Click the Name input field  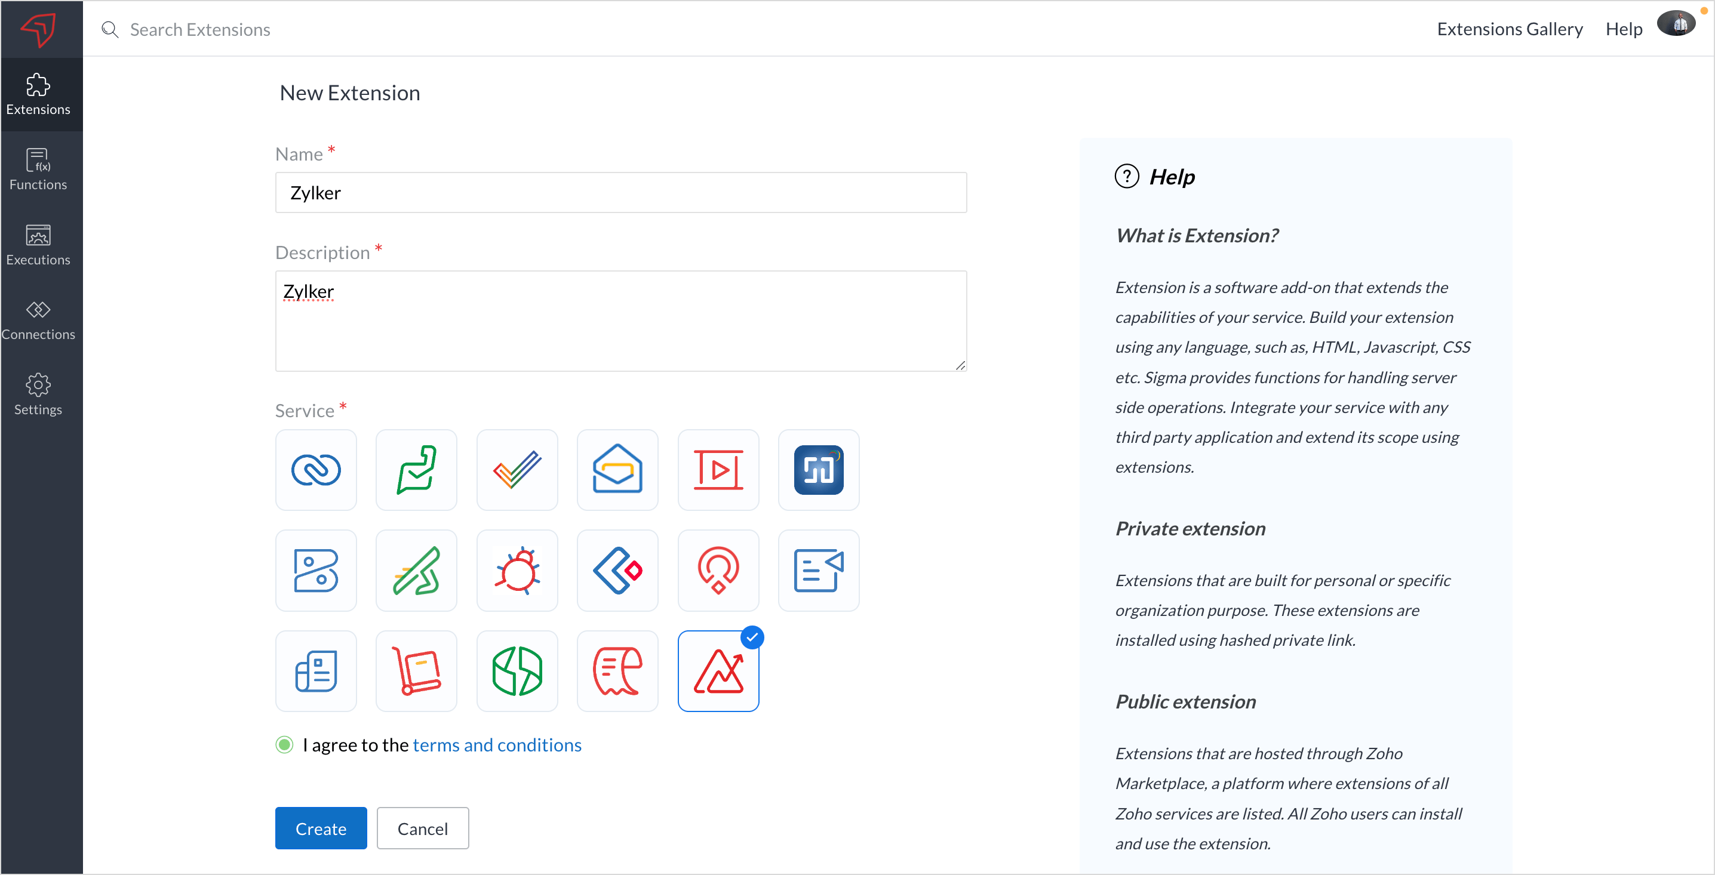pyautogui.click(x=620, y=192)
